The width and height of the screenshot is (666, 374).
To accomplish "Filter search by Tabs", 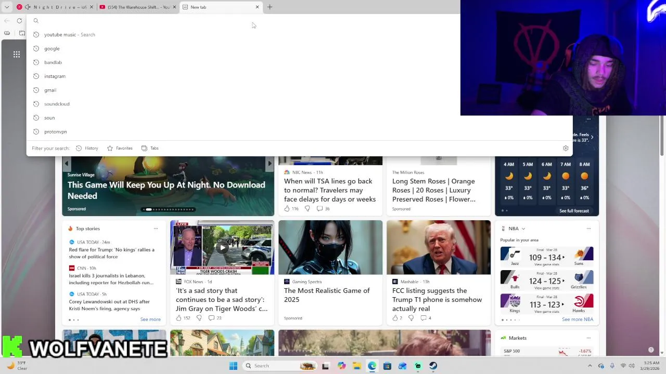I will point(150,148).
